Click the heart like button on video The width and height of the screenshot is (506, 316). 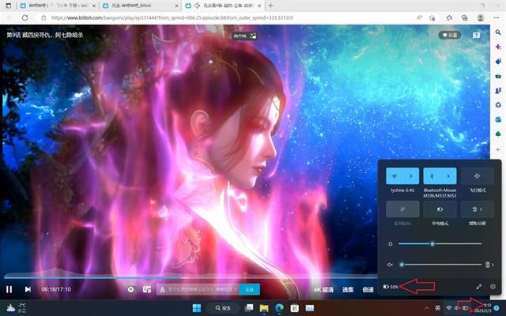(x=450, y=35)
